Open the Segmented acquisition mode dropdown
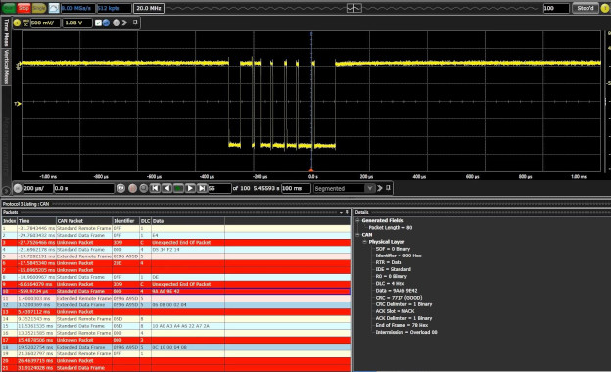Viewport: 611px width, 372px height. pyautogui.click(x=345, y=189)
